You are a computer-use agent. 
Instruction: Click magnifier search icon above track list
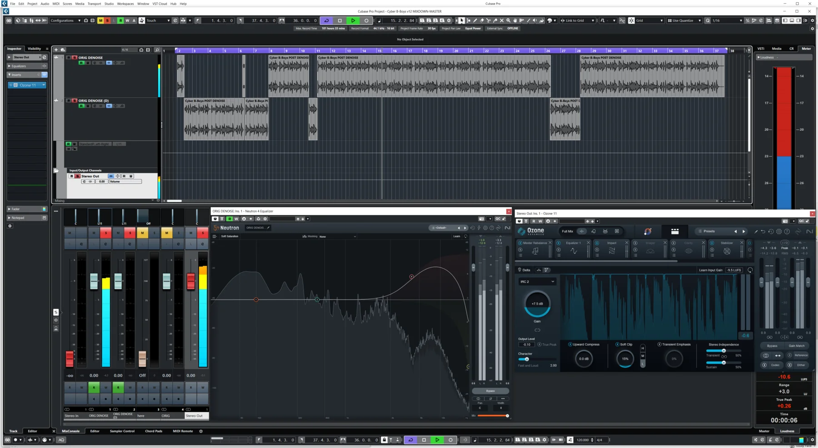click(x=157, y=50)
